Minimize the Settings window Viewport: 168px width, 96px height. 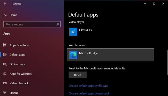tap(145, 4)
